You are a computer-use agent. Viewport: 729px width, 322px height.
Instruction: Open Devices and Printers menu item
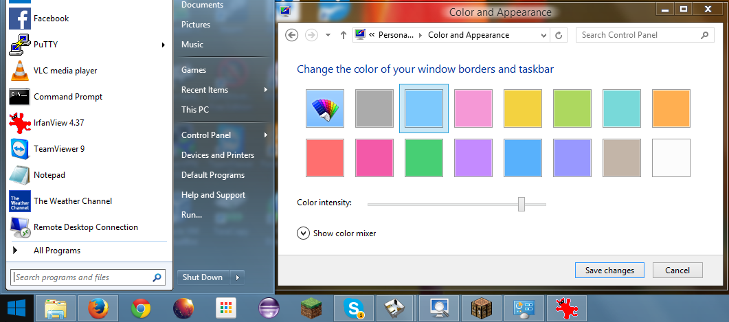218,155
